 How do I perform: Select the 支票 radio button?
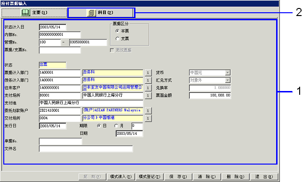117,39
